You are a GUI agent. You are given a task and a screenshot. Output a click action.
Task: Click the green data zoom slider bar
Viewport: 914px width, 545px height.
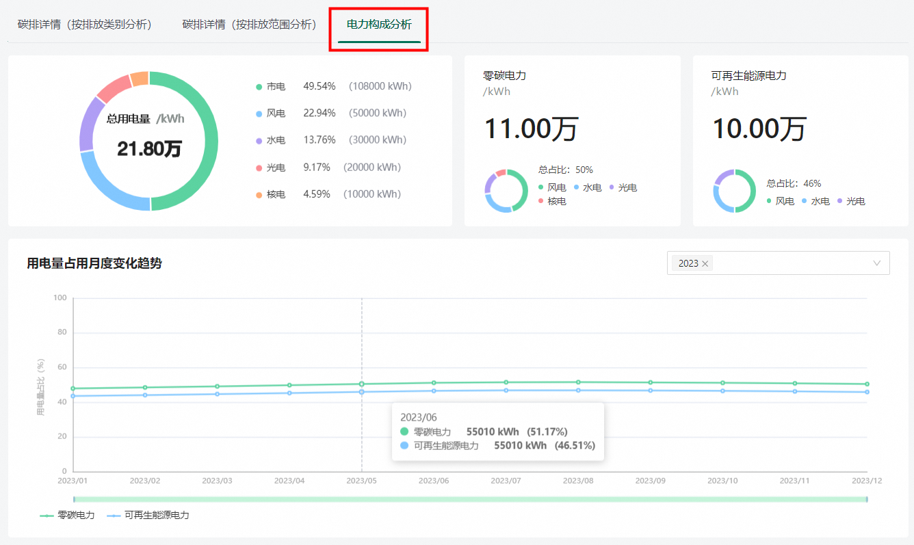pyautogui.click(x=471, y=499)
